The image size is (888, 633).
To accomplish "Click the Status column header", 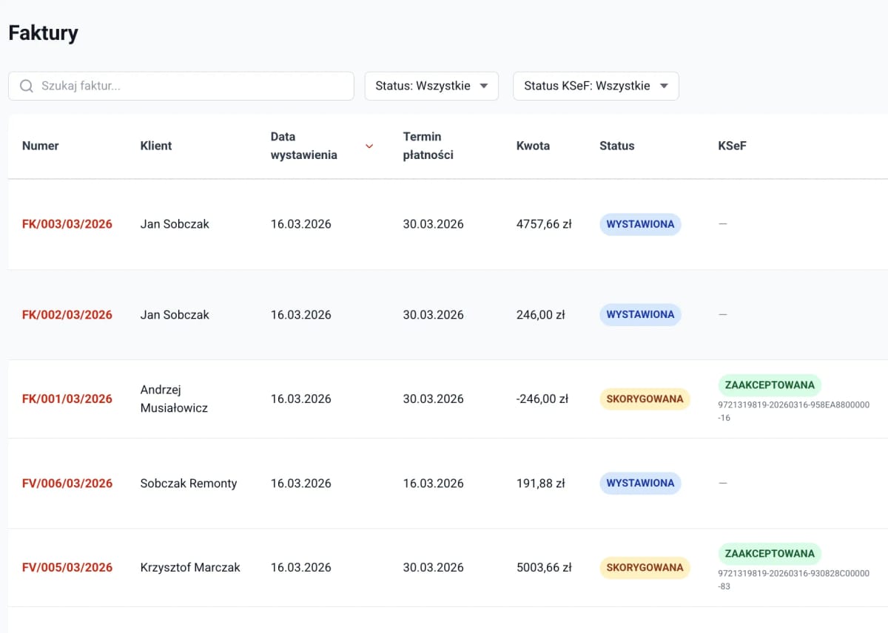I will (x=617, y=146).
